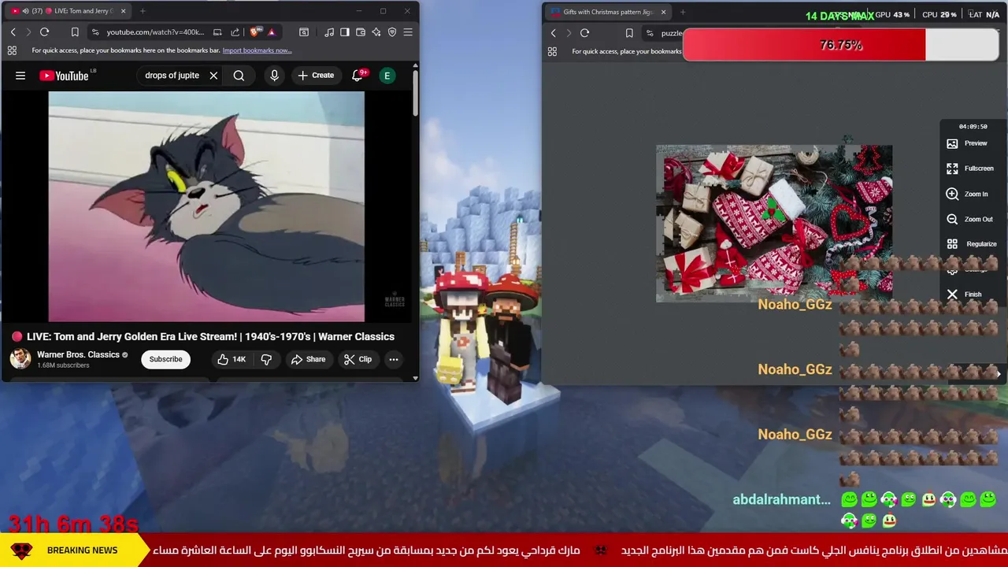Reload the puzzle page
Viewport: 1008px width, 567px height.
point(584,33)
